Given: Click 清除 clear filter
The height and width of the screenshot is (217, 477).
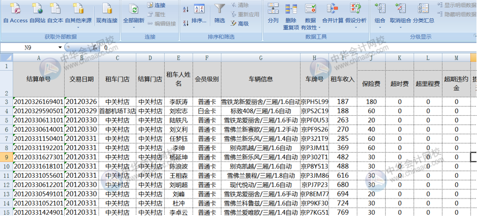Looking at the screenshot, I should (x=240, y=5).
